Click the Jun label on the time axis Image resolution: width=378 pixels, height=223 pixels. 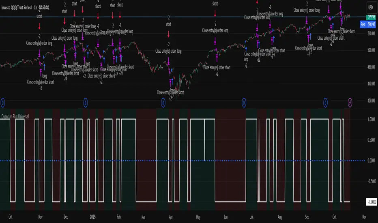226,217
